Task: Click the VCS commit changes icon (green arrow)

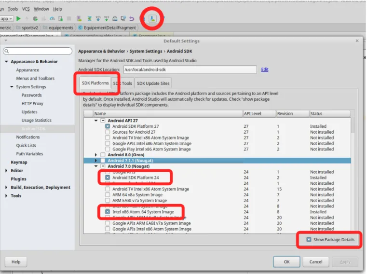Action: click(107, 18)
